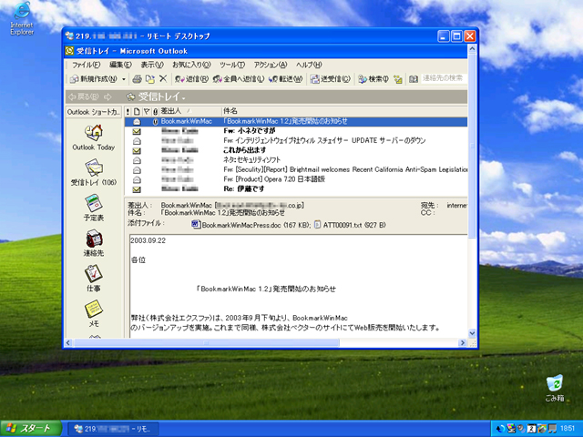Screen dimensions: 583x437
Task: Open the アクション(A) menu
Action: tap(271, 65)
